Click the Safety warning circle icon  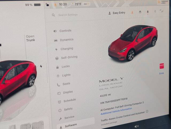pyautogui.click(x=60, y=111)
